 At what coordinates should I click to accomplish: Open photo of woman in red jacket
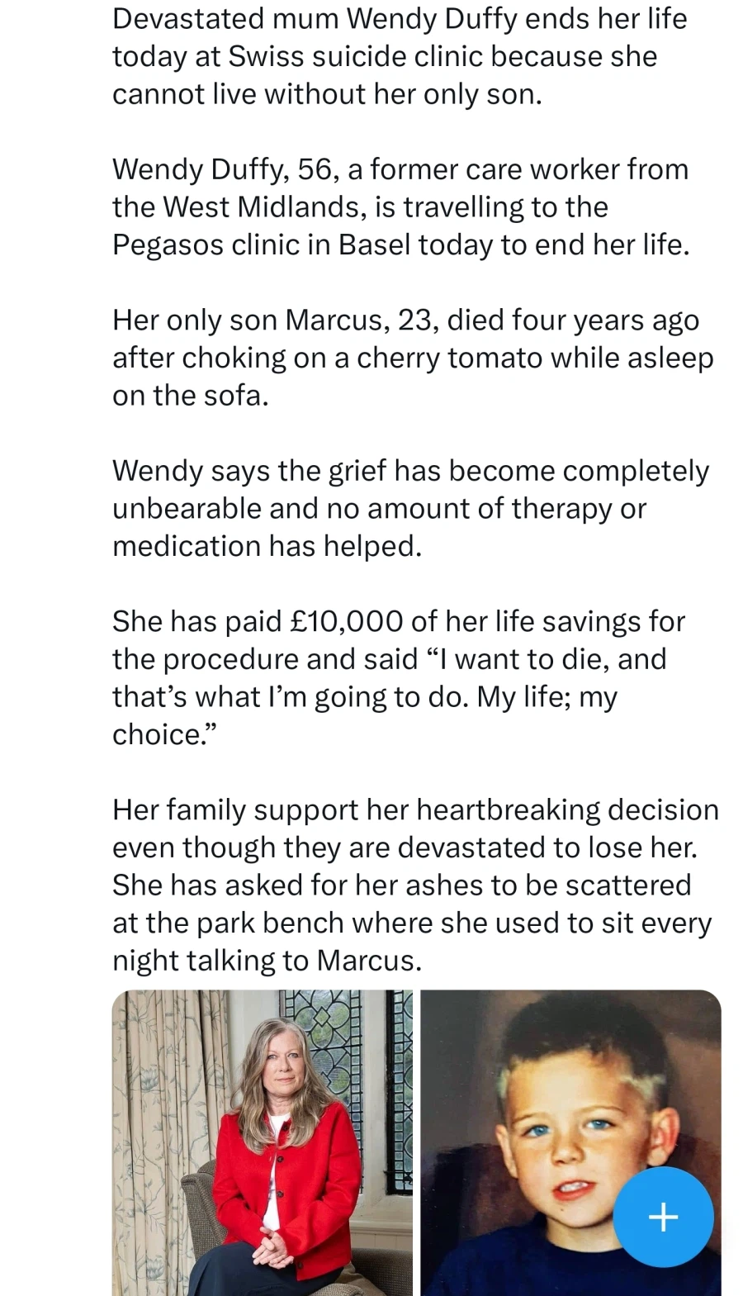[x=263, y=1142]
